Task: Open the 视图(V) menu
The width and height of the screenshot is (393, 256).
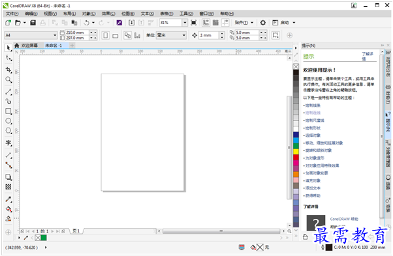Action: click(x=50, y=14)
